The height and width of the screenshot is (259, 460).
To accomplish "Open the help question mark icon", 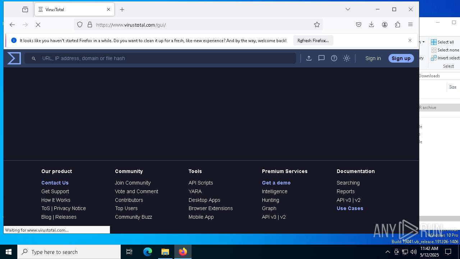I will click(334, 58).
